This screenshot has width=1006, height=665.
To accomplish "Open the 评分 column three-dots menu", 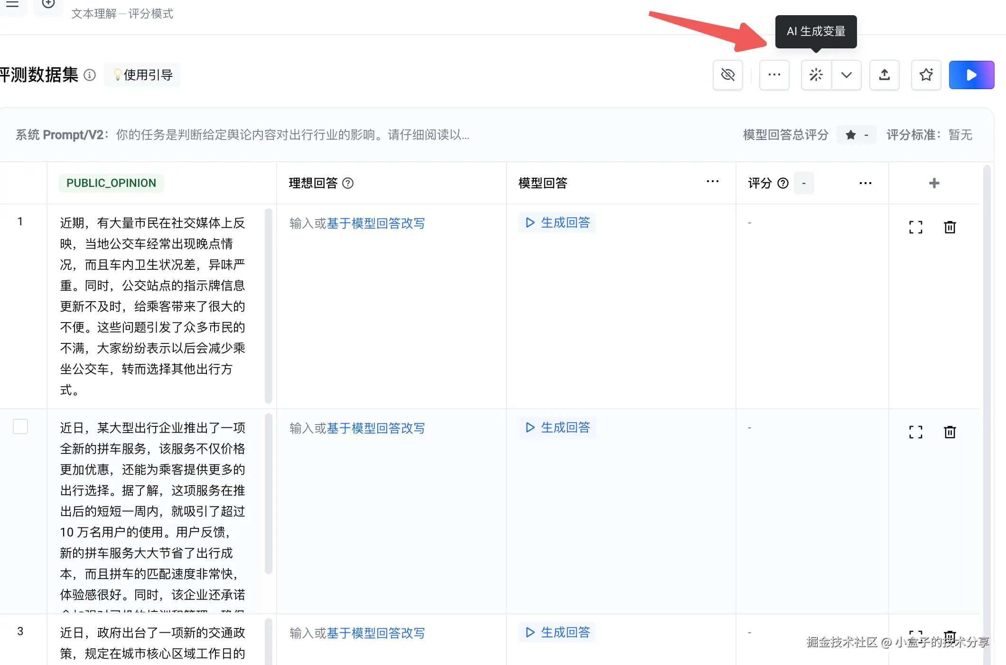I will click(x=865, y=183).
